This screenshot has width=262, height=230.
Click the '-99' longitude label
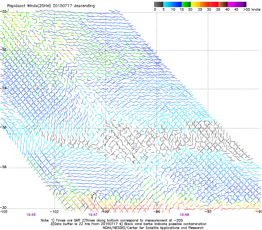(106, 212)
